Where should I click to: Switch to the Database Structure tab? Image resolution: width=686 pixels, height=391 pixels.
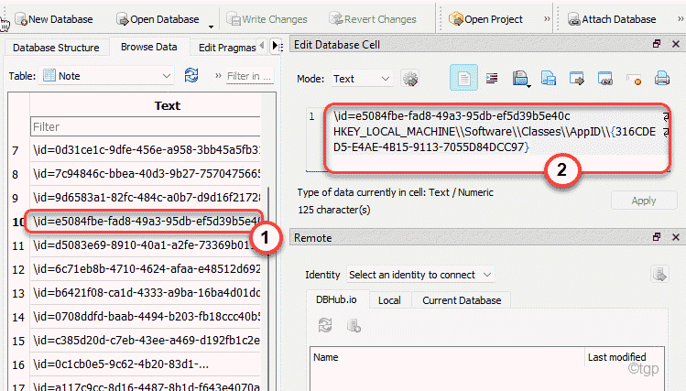coord(56,48)
